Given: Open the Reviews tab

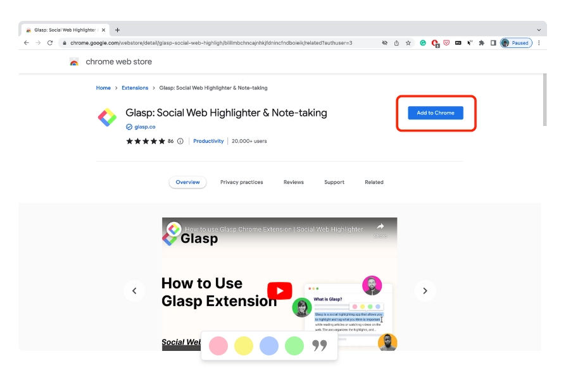Looking at the screenshot, I should point(293,182).
